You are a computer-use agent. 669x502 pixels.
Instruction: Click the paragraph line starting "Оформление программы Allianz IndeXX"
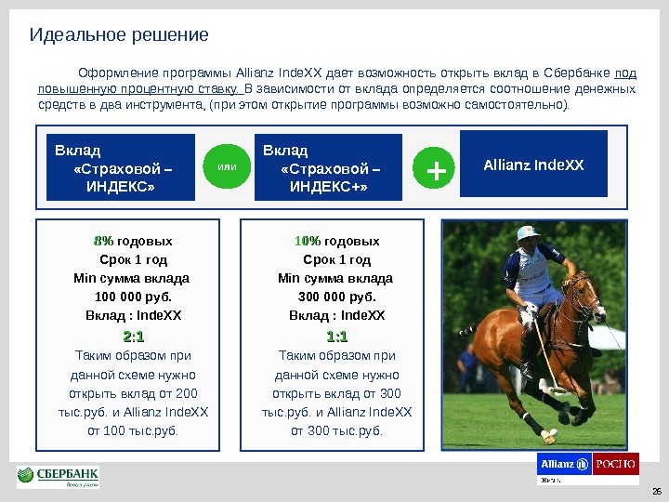357,73
